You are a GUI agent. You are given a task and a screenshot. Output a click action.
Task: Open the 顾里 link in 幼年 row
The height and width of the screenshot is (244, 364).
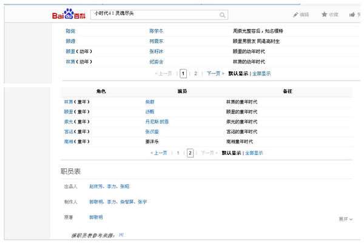pos(70,51)
